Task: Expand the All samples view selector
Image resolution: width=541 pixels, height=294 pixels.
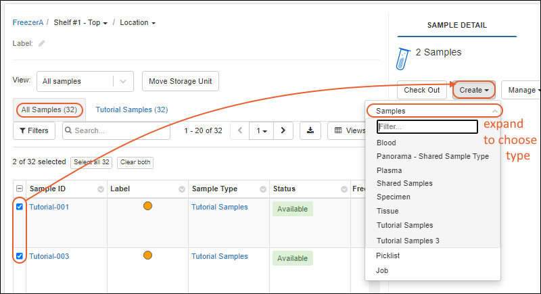Action: pos(122,81)
